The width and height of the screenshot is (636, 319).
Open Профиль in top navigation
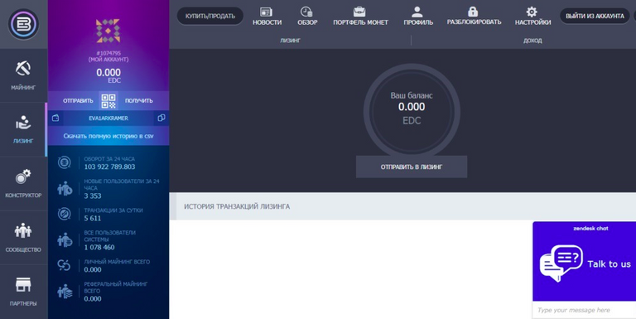point(417,17)
